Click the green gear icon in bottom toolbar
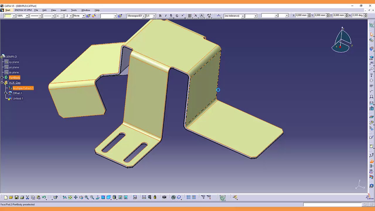 (222, 198)
